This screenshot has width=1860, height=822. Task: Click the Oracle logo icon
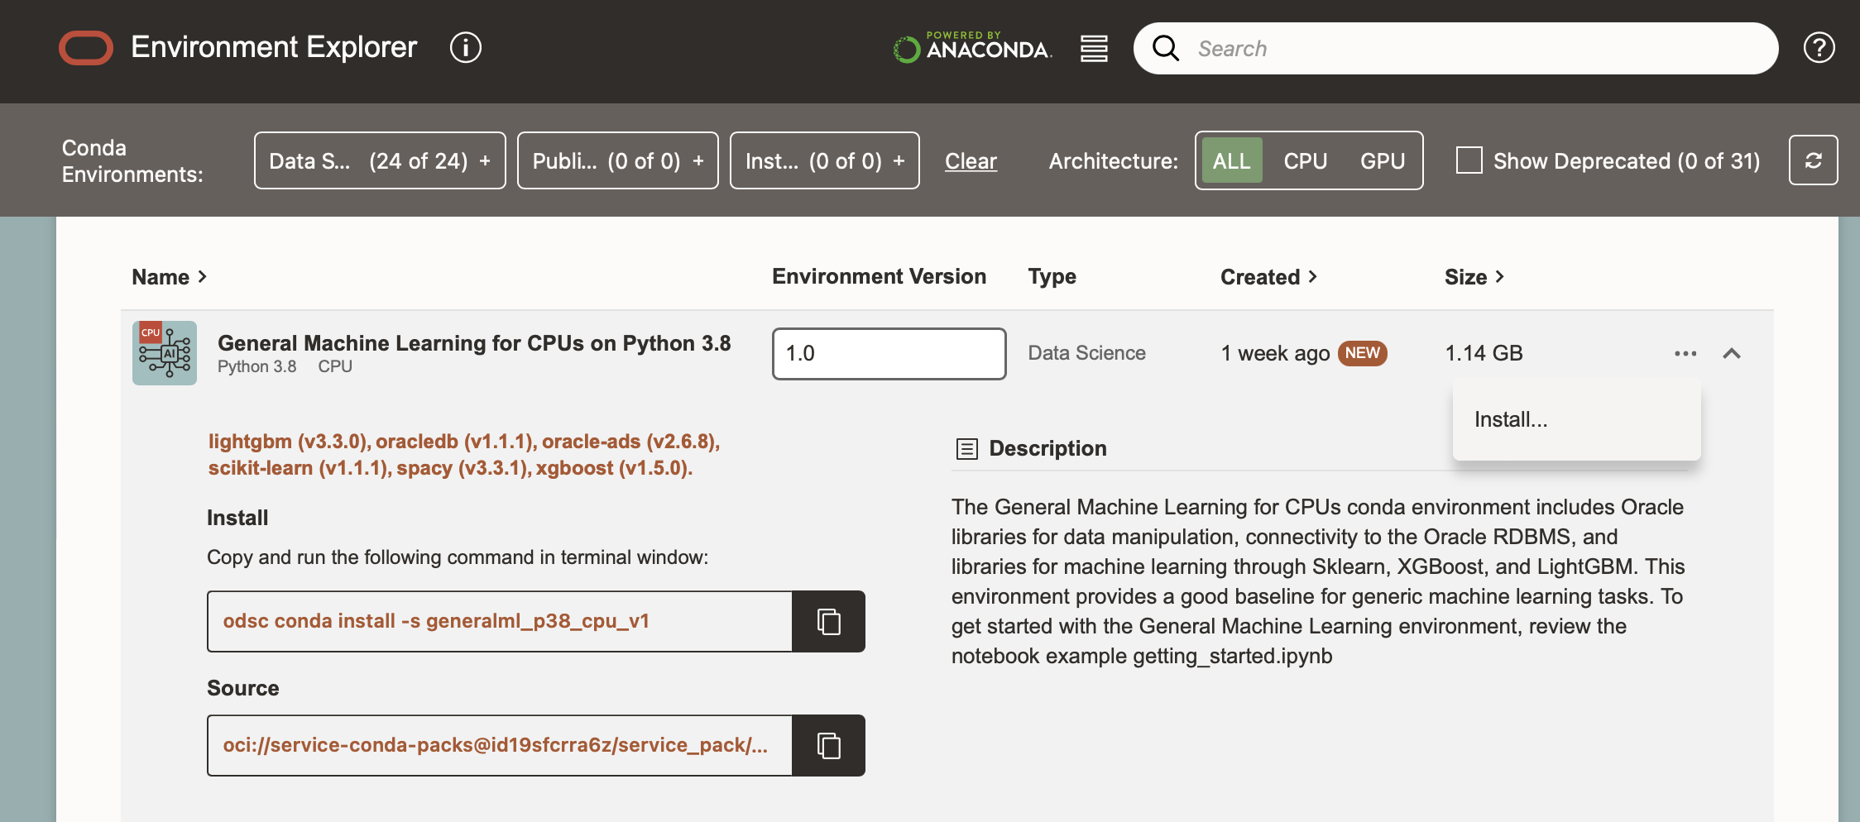(x=86, y=48)
